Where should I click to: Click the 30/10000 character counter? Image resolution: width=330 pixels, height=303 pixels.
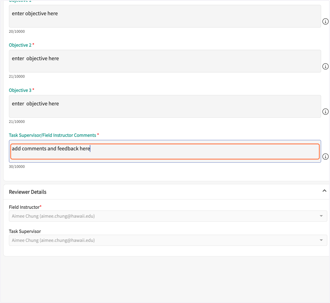(17, 167)
